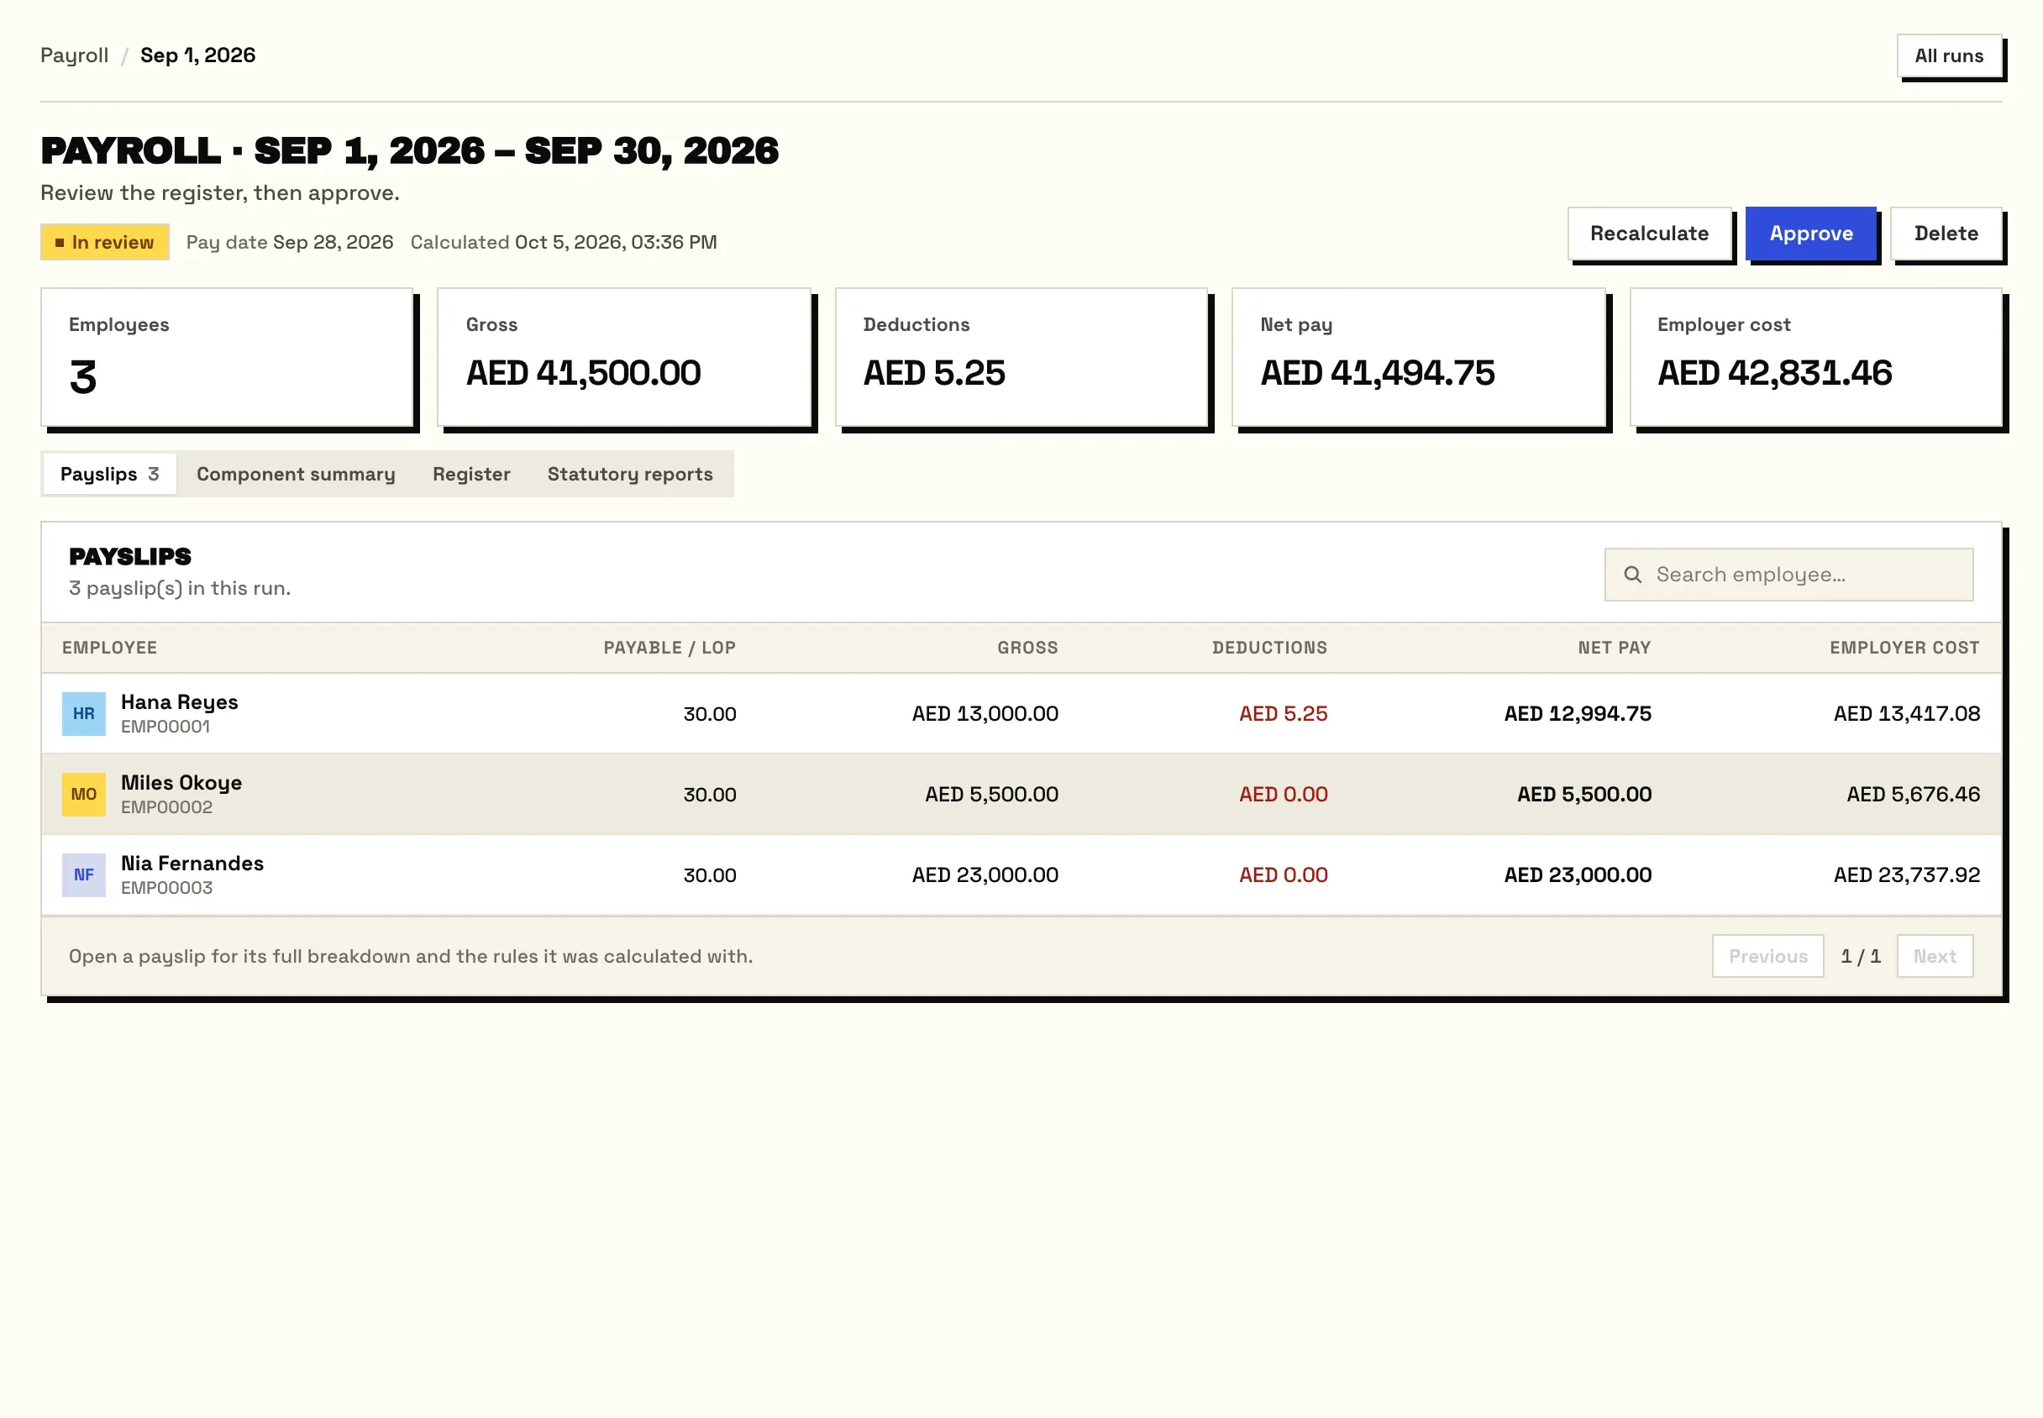The image size is (2043, 1418).
Task: Click the EMPLOYER COST column header
Action: [x=1904, y=648]
